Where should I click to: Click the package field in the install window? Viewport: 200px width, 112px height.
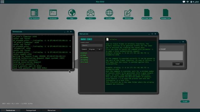tap(171, 56)
